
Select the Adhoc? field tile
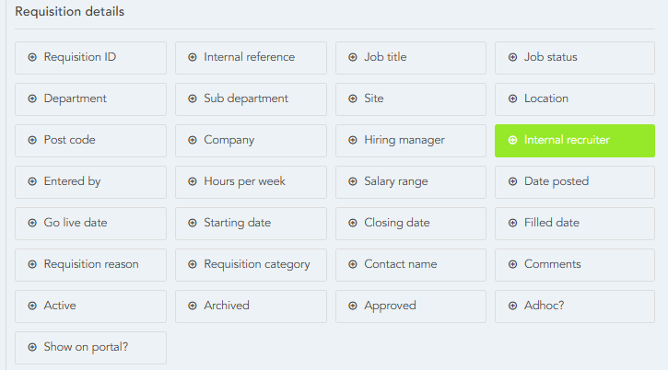pos(574,306)
